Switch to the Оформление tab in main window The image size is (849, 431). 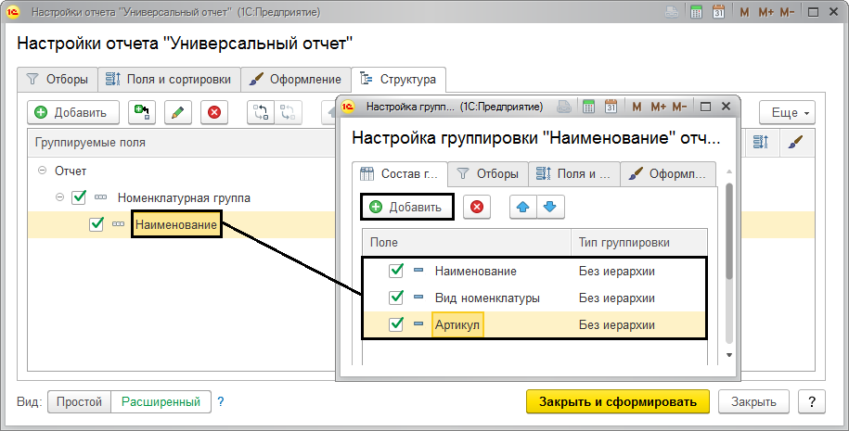click(x=296, y=79)
